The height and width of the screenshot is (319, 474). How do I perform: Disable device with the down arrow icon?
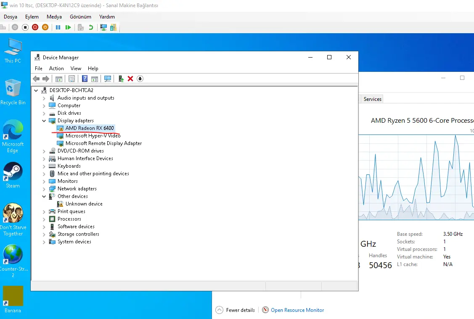click(x=140, y=79)
